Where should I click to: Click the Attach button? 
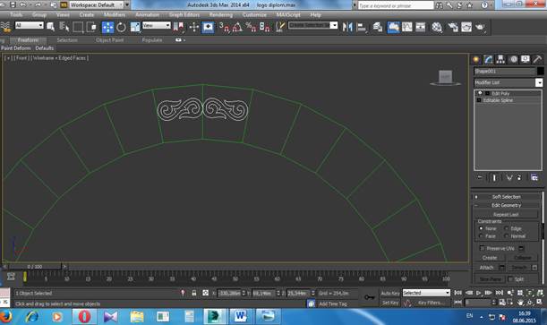click(486, 268)
